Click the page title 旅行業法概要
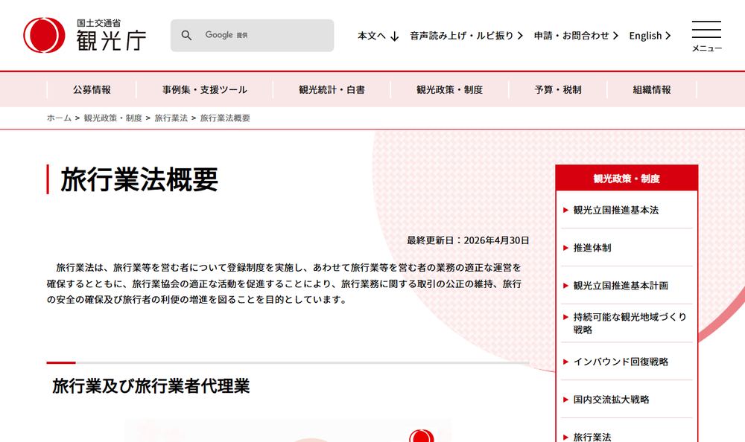This screenshot has width=745, height=442. pyautogui.click(x=139, y=179)
